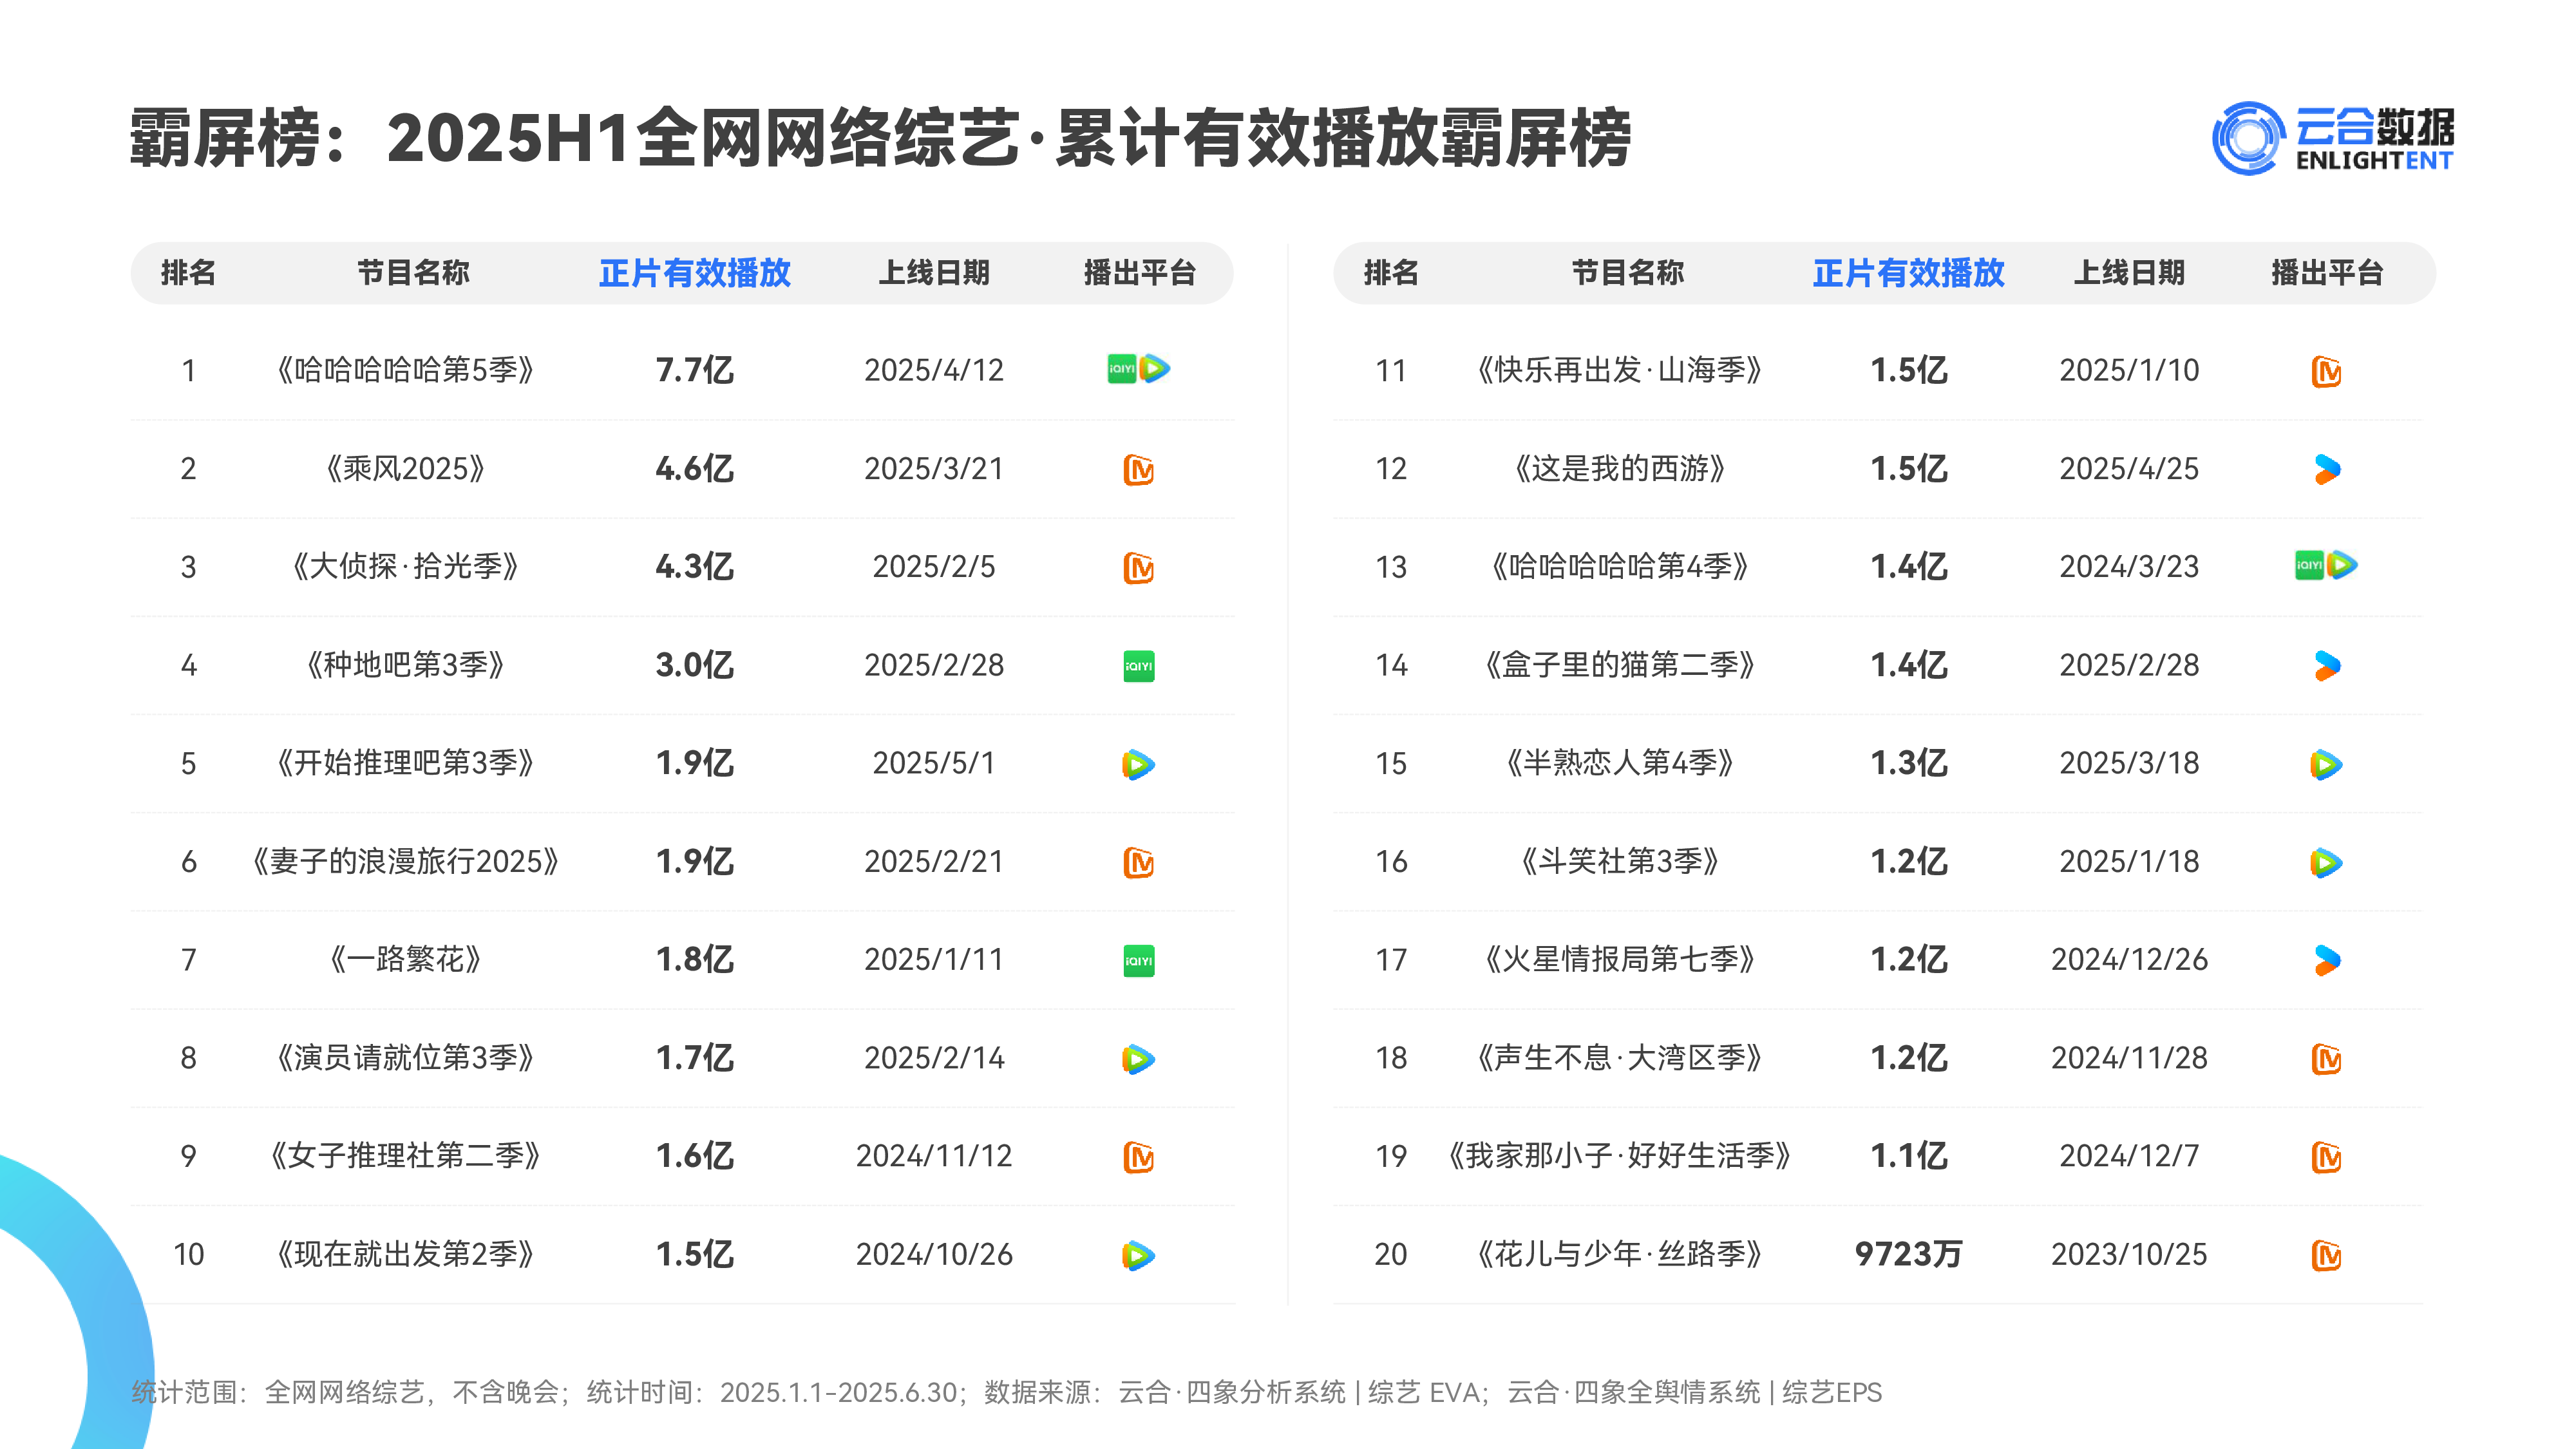The height and width of the screenshot is (1449, 2576).
Task: Click the Tencent Video icon for 开始推理吧第3季
Action: point(1138,764)
